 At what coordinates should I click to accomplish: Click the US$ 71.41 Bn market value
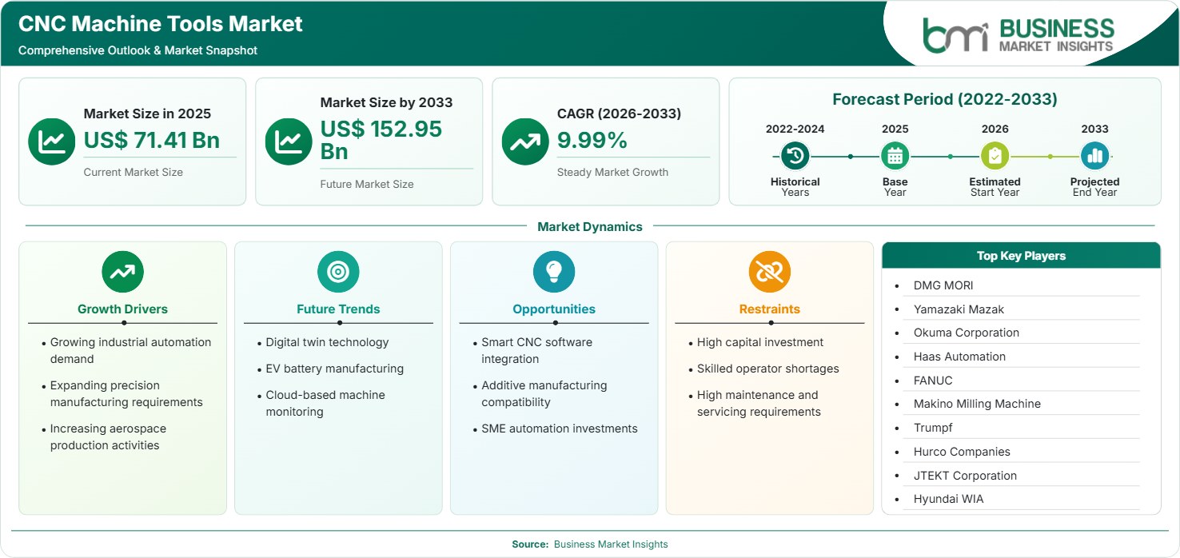tap(152, 140)
